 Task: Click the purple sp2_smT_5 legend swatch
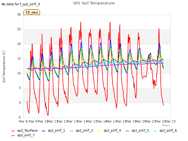click(x=127, y=131)
